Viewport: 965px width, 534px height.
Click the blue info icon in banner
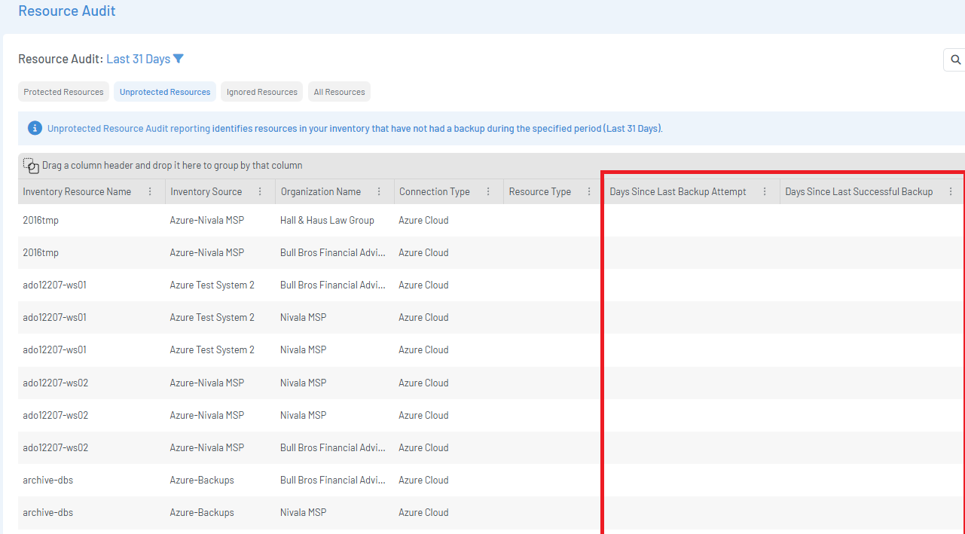(x=35, y=128)
